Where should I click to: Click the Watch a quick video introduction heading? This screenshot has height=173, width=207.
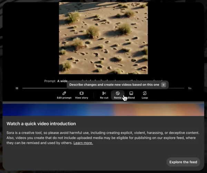(x=41, y=124)
